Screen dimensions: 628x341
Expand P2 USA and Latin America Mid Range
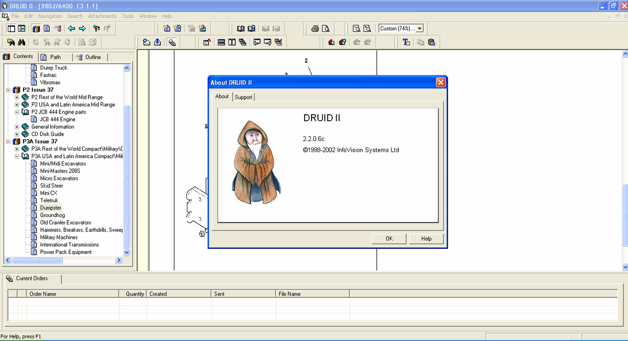(x=17, y=105)
